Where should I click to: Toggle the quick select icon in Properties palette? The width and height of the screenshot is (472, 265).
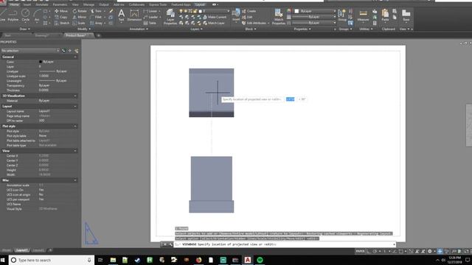point(76,51)
